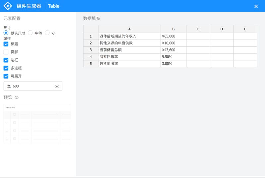Select column A header in the spreadsheet
Image resolution: width=265 pixels, height=178 pixels.
point(129,29)
